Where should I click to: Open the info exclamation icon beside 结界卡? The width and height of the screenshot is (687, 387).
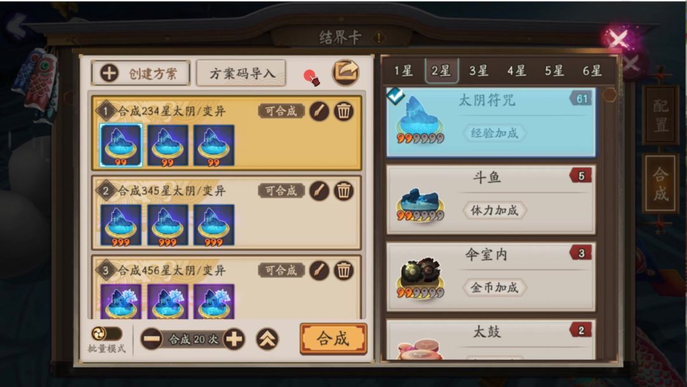(378, 38)
